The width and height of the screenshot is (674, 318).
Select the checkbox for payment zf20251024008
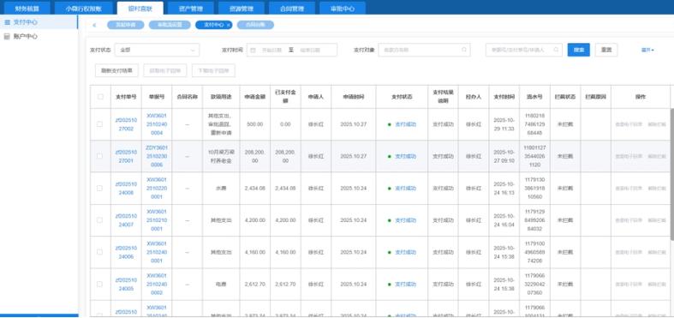(100, 189)
